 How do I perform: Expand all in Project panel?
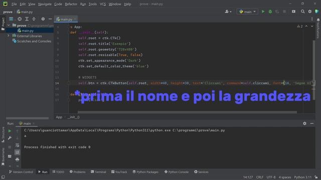[x=27, y=19]
